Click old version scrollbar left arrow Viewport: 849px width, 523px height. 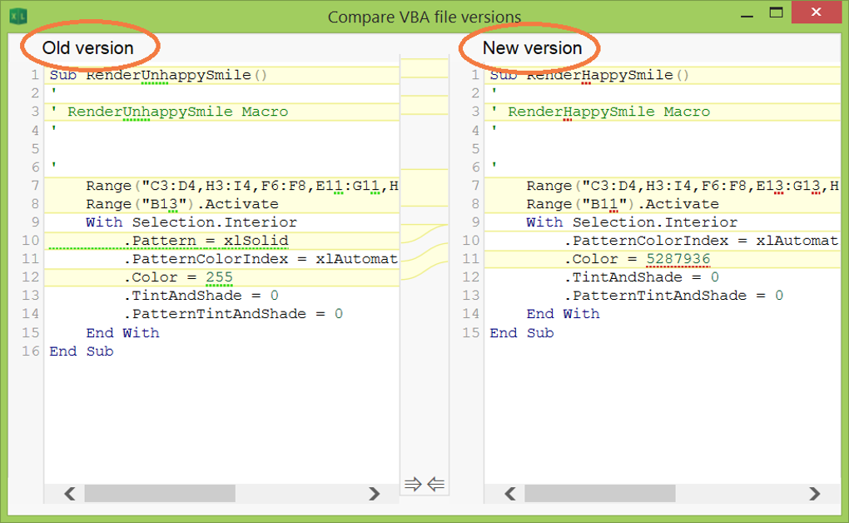point(69,494)
